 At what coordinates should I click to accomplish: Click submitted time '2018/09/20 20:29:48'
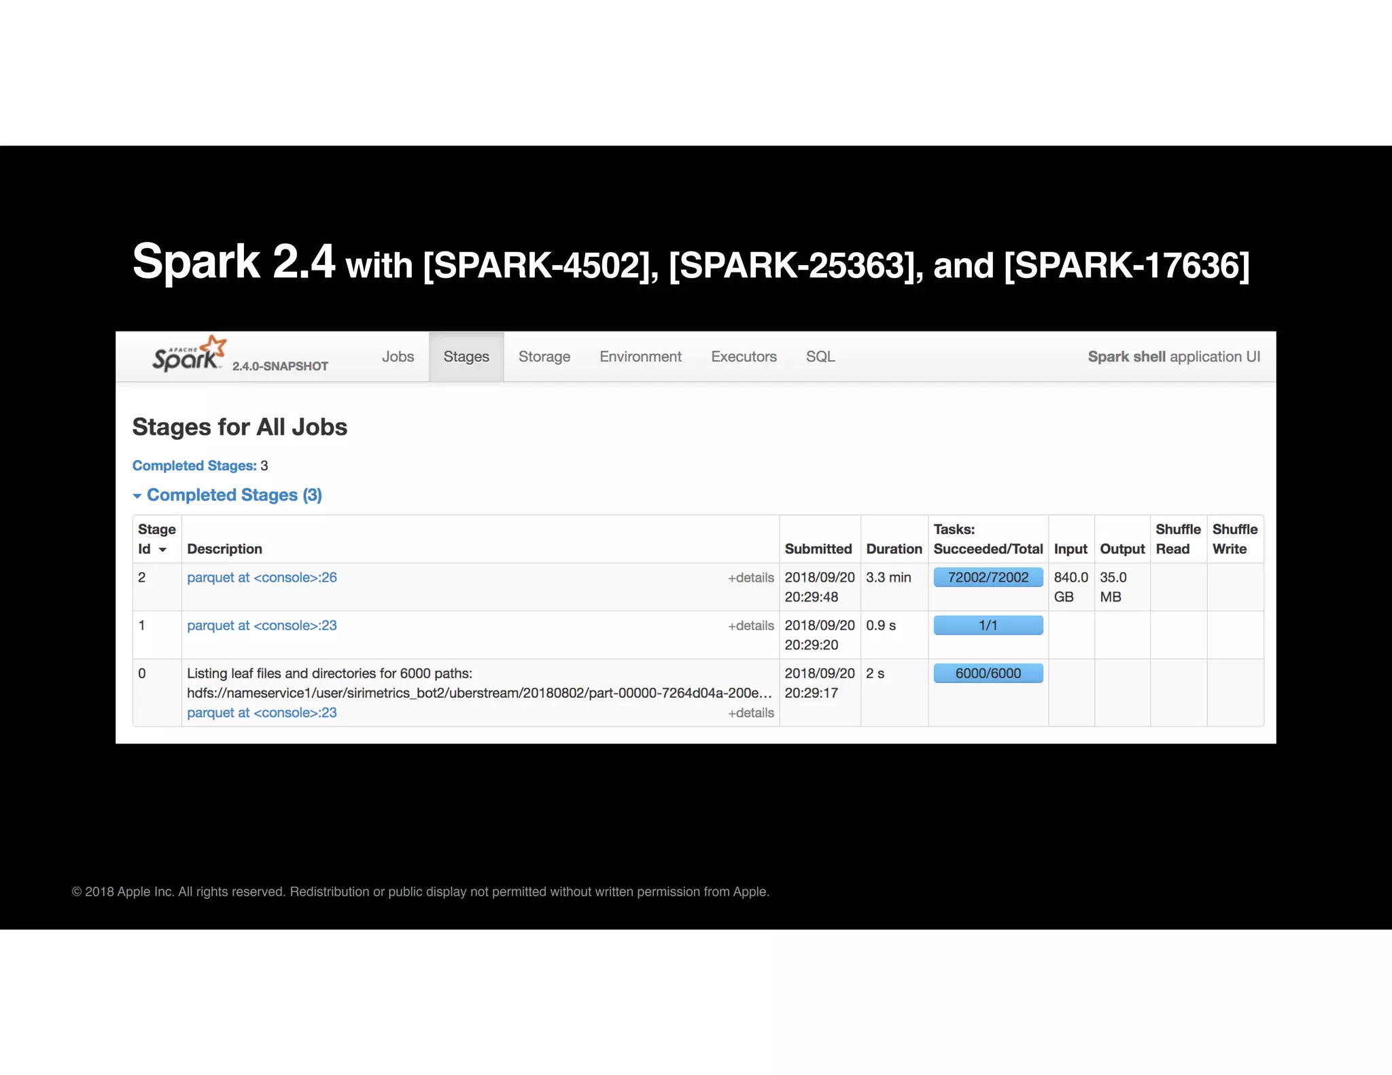point(820,587)
